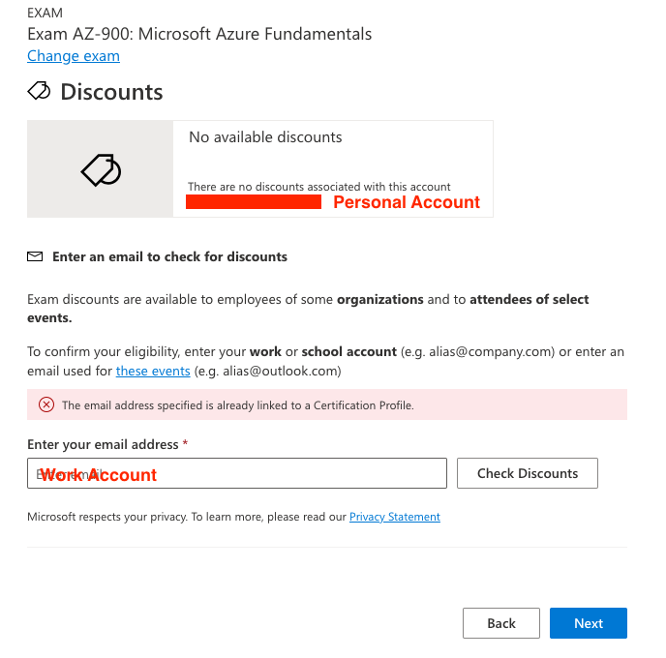Viewport: 666px width, 658px height.
Task: Click the 'Enter an email to check' heading
Action: tap(169, 257)
